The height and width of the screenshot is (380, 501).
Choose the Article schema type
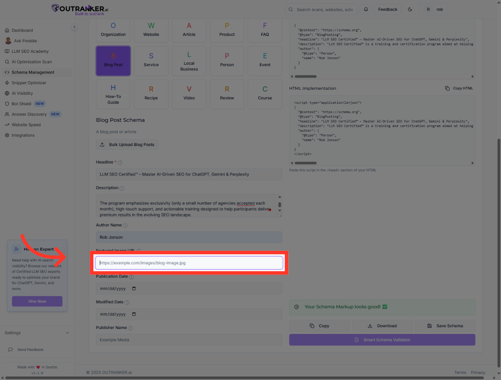189,30
